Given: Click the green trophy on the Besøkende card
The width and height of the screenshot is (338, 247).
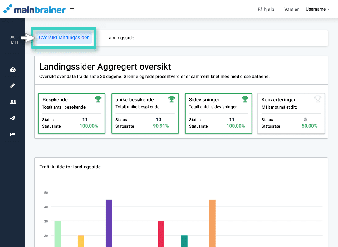Looking at the screenshot, I should point(98,99).
